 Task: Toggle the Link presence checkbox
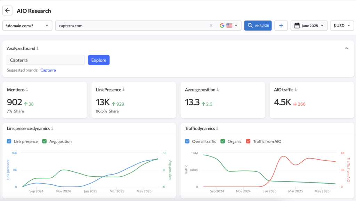(9, 141)
